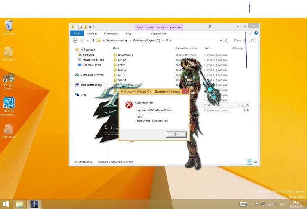Viewport: 307px width, 209px height.
Task: Click the Explorer Forward arrow button
Action: [x=82, y=41]
